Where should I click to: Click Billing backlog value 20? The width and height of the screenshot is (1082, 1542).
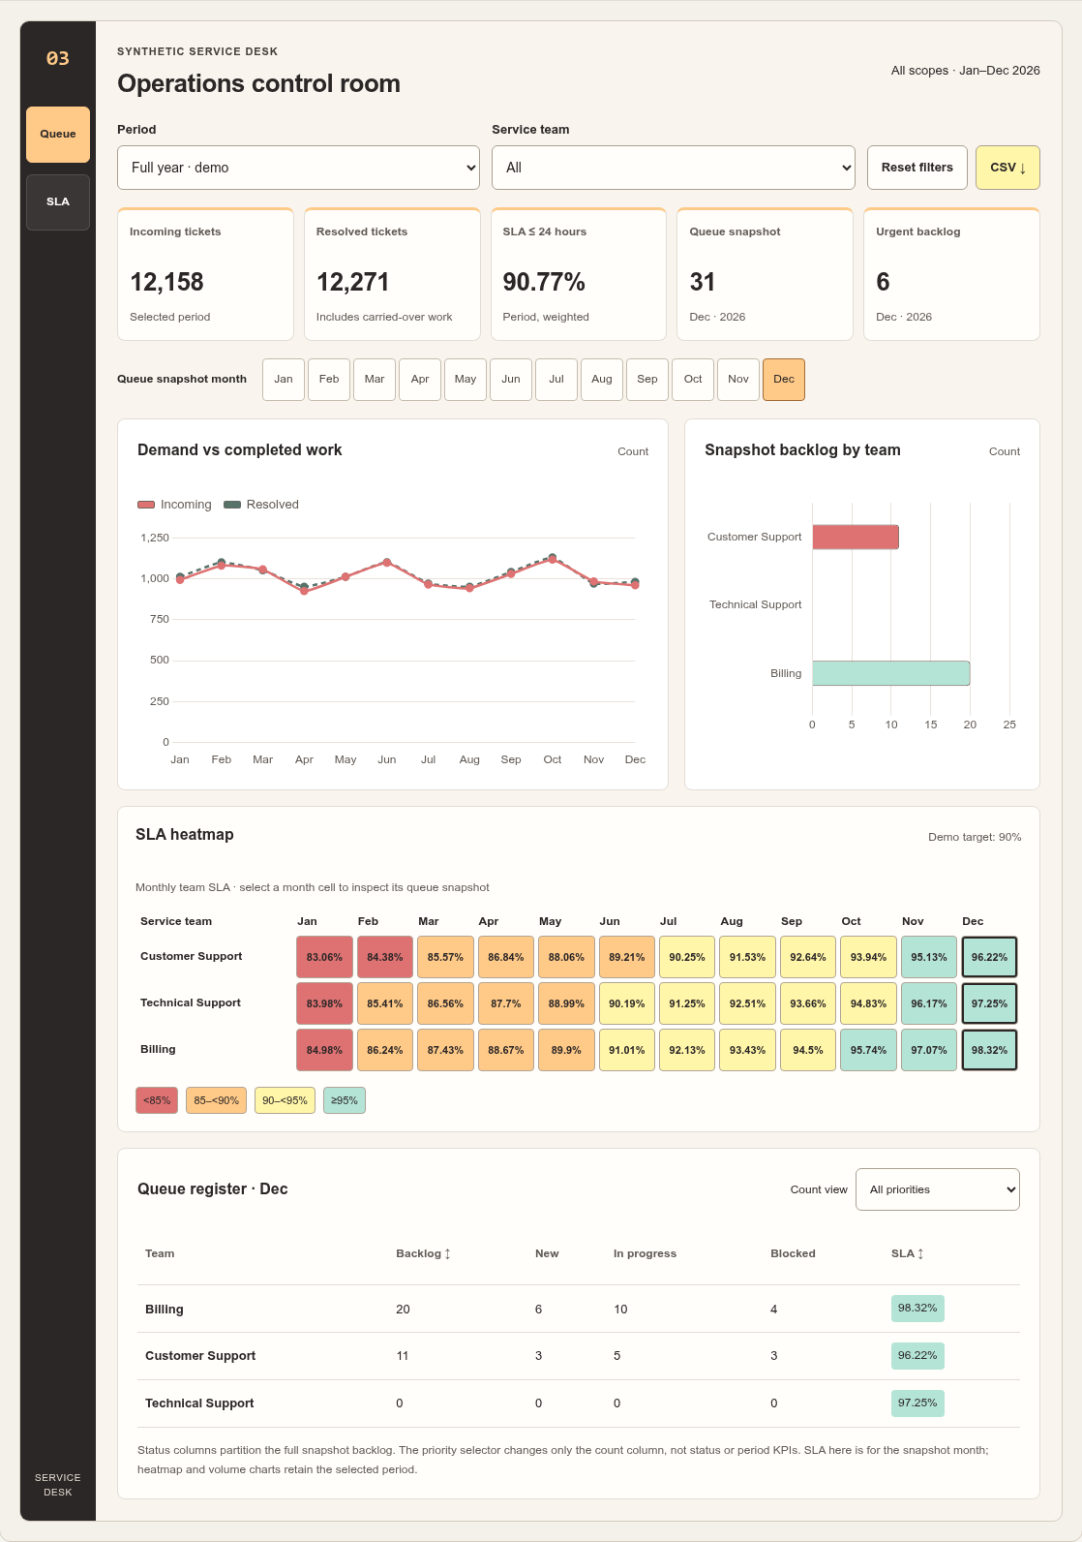tap(403, 1310)
